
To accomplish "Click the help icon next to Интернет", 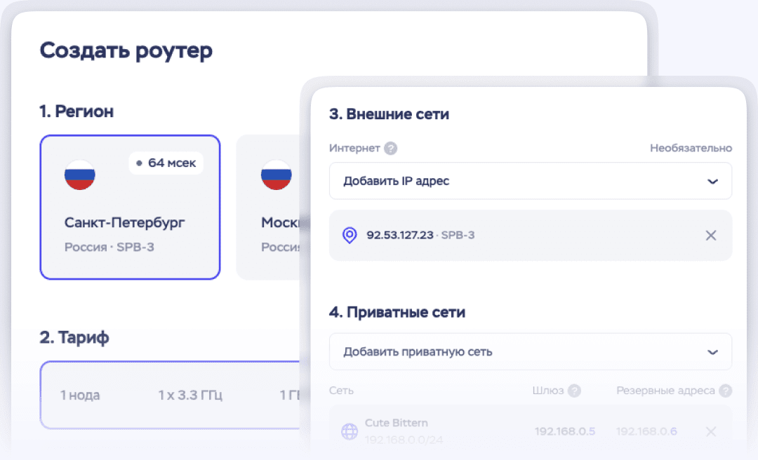I will click(x=391, y=148).
